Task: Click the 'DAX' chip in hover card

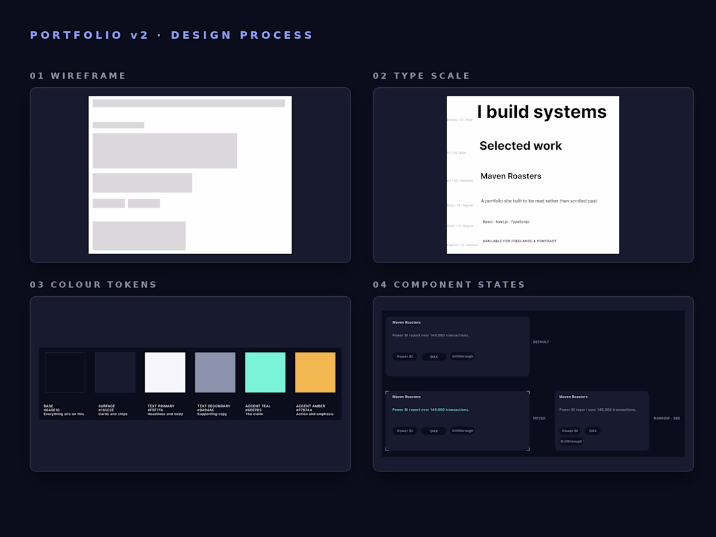Action: [x=434, y=431]
